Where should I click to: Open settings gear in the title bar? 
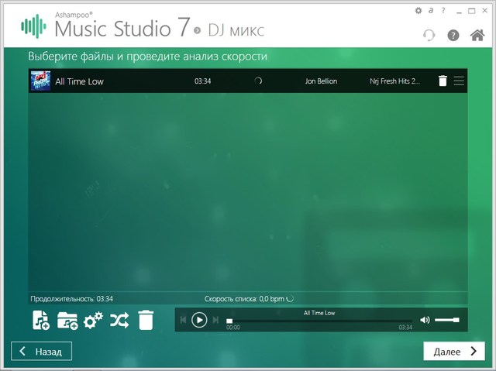click(419, 11)
